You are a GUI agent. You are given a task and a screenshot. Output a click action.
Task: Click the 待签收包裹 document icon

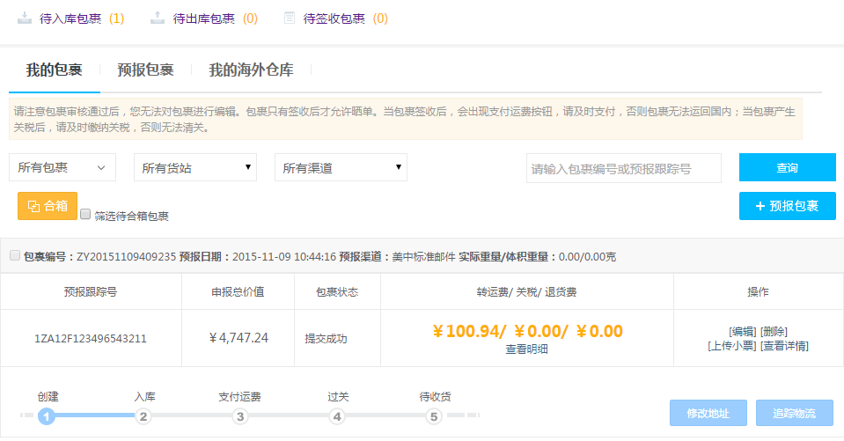[x=290, y=18]
